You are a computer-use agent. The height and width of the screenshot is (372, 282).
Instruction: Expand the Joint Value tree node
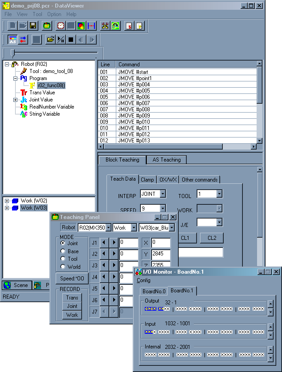pyautogui.click(x=16, y=100)
